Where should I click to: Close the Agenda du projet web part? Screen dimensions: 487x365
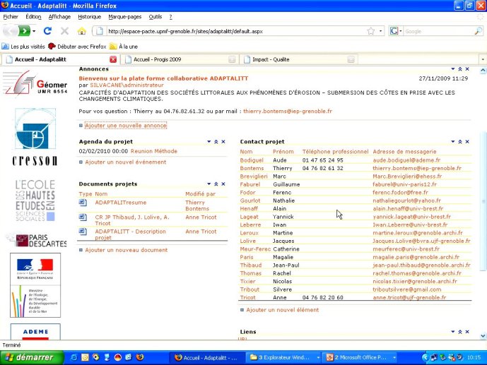pyautogui.click(x=223, y=141)
